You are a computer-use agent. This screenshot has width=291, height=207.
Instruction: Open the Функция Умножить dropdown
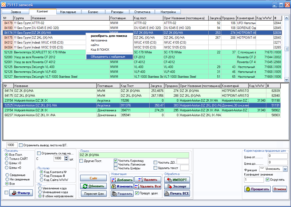pyautogui.click(x=285, y=169)
